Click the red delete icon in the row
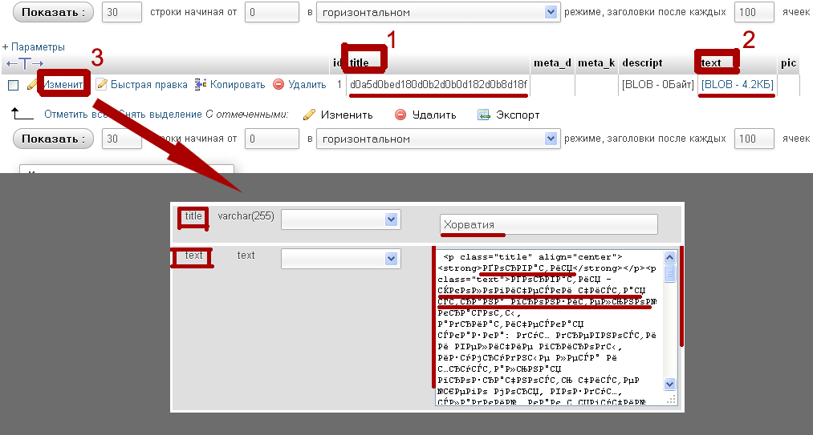The height and width of the screenshot is (435, 813). [x=278, y=84]
